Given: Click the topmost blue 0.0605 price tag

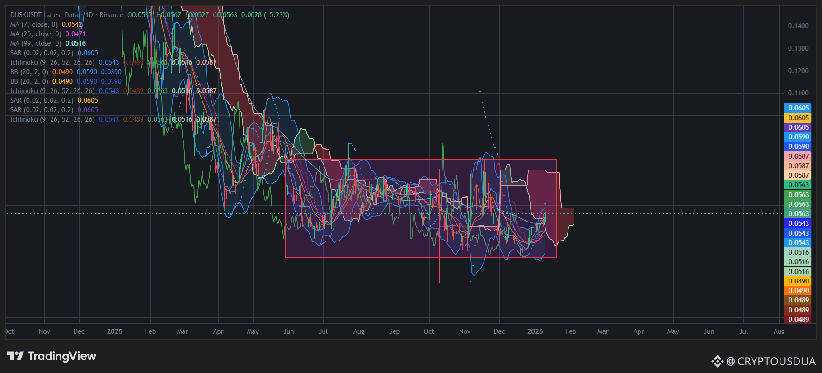Looking at the screenshot, I should pos(798,108).
